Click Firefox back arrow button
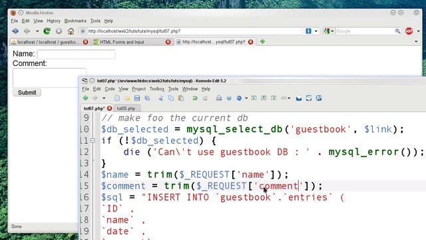The width and height of the screenshot is (426, 240). (15, 31)
